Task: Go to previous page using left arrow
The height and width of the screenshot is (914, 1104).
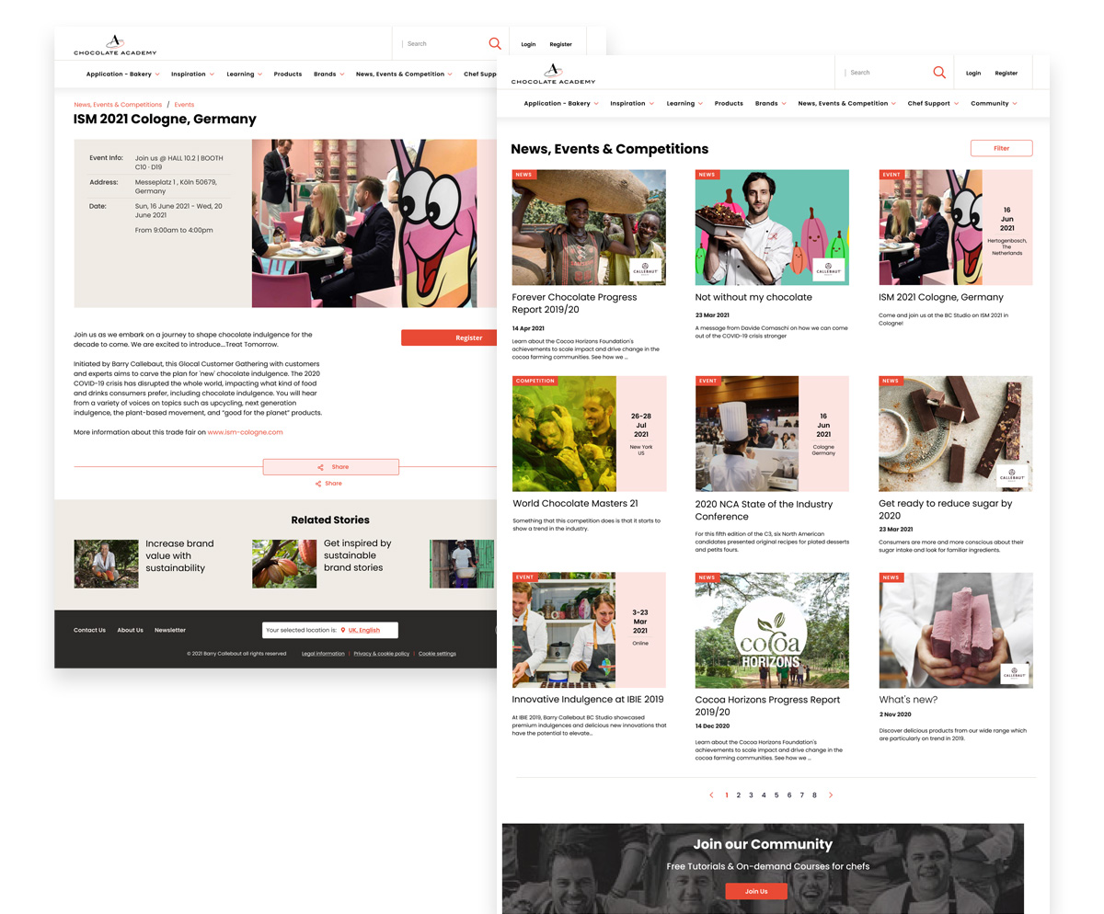Action: tap(711, 795)
